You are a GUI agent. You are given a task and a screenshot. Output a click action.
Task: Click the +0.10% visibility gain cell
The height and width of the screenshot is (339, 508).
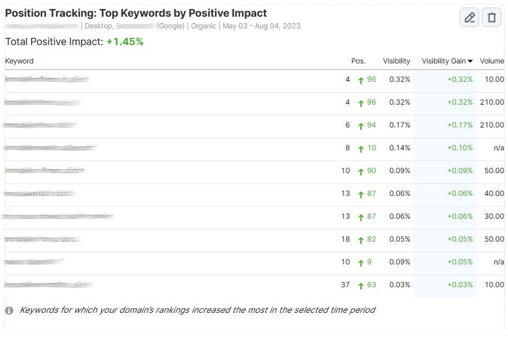click(460, 148)
